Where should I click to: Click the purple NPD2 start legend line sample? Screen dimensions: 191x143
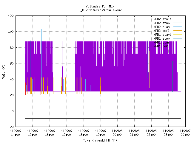pyautogui.click(x=178, y=19)
